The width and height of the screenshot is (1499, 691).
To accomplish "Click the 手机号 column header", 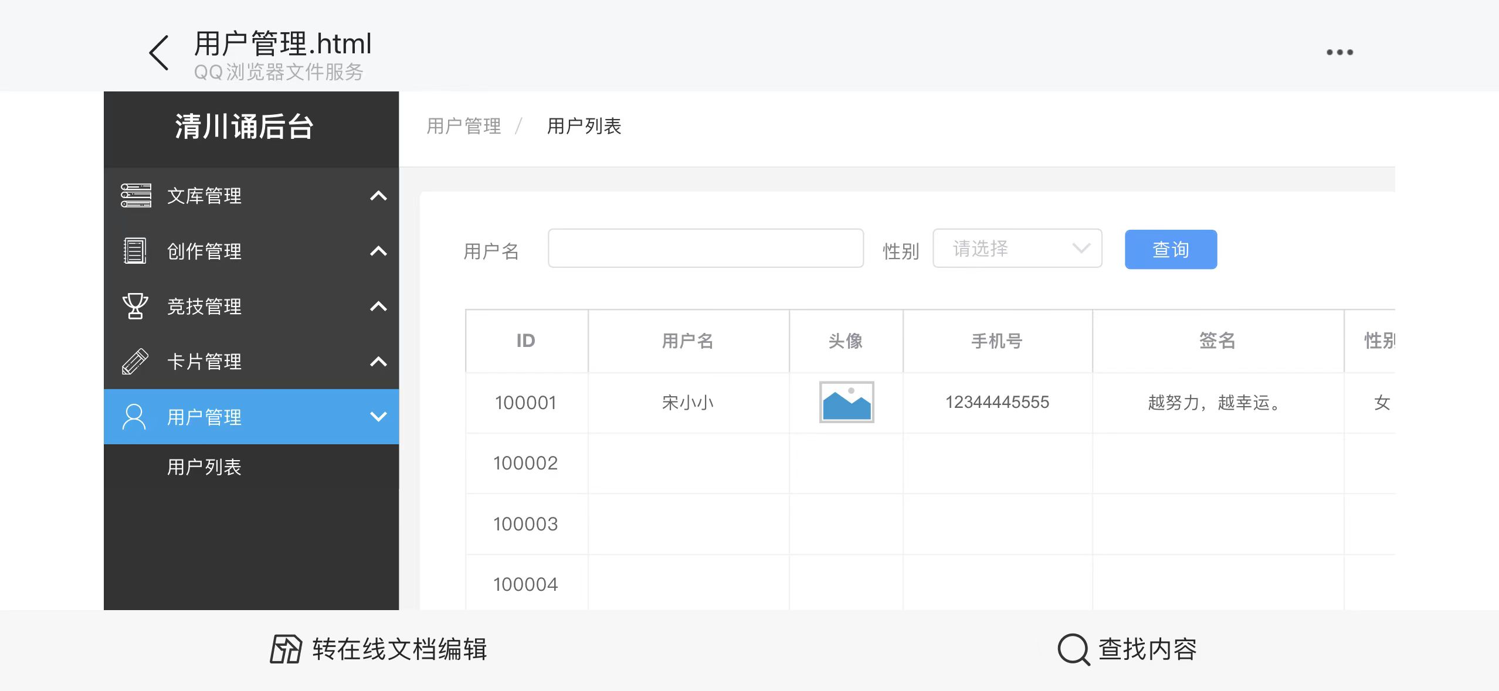I will tap(997, 341).
